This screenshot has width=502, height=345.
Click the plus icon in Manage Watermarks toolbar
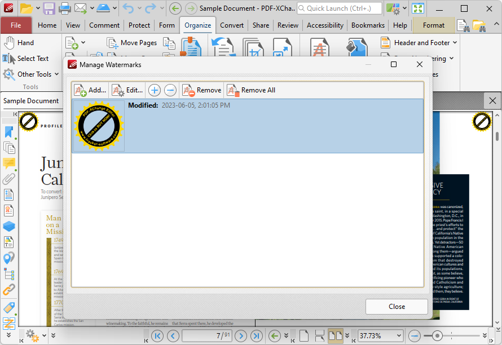pos(155,90)
